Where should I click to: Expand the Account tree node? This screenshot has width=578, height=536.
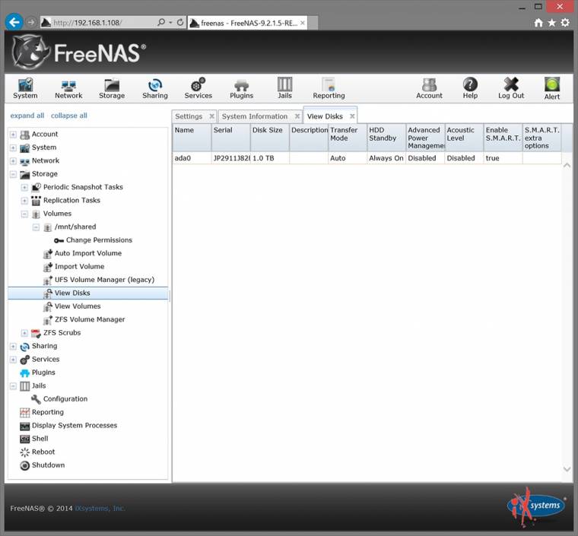13,135
